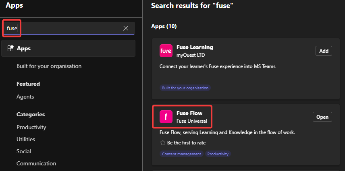Click the rating star on Fuse Flow

coord(163,142)
